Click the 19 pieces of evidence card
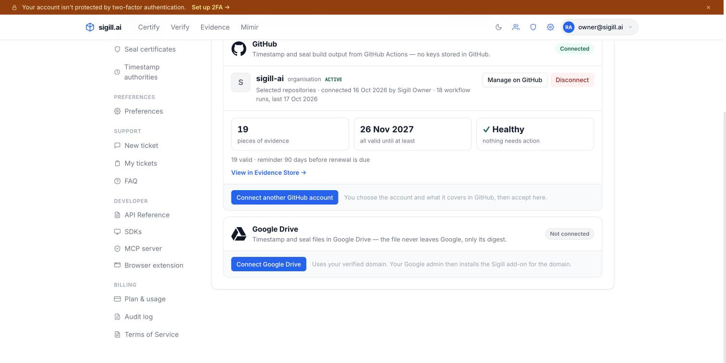 pyautogui.click(x=290, y=134)
